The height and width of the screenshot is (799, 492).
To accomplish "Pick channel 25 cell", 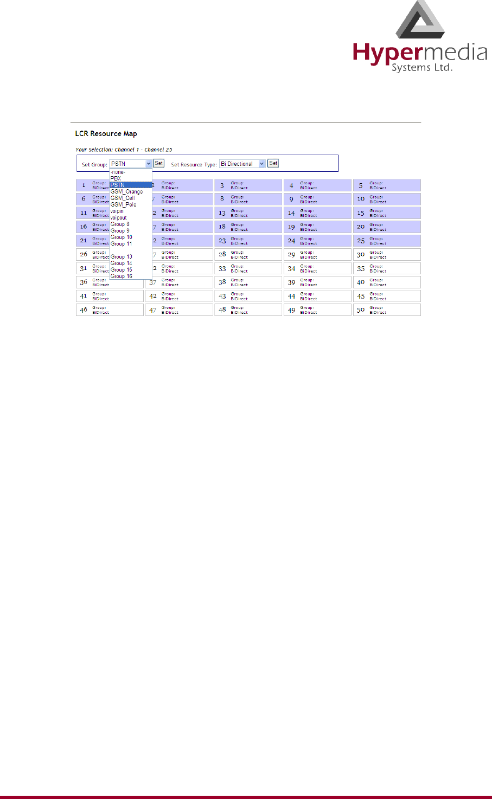I will coord(387,241).
